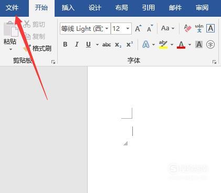Decrease font size with the smaller A

150,28
